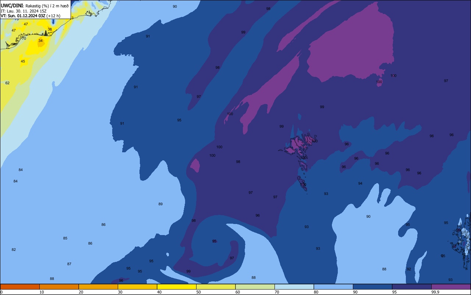The image size is (471, 295).
Task: Click the humidity value '62' on the map
Action: click(x=7, y=83)
